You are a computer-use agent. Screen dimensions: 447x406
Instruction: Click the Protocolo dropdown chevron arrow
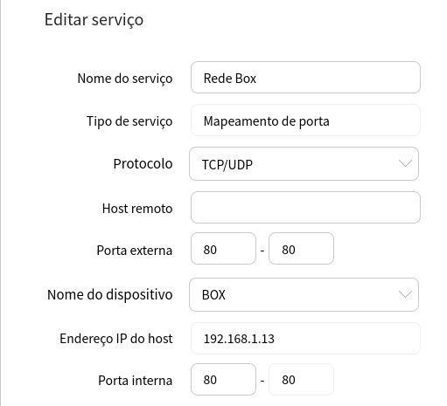point(405,163)
